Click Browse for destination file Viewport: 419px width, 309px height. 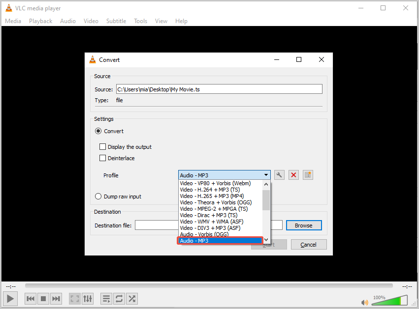coord(304,225)
